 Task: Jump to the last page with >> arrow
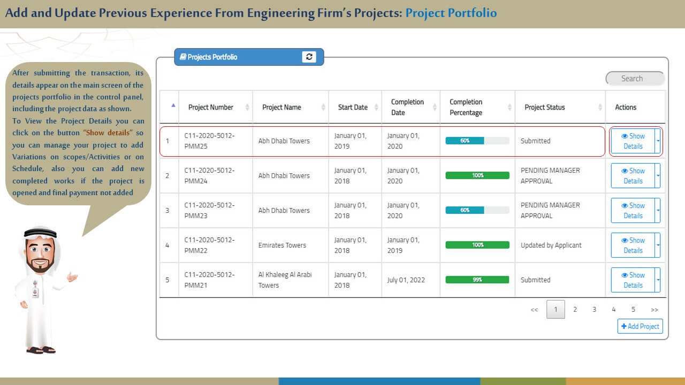click(x=654, y=310)
